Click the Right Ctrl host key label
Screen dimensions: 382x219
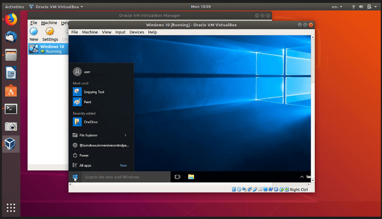[299, 189]
